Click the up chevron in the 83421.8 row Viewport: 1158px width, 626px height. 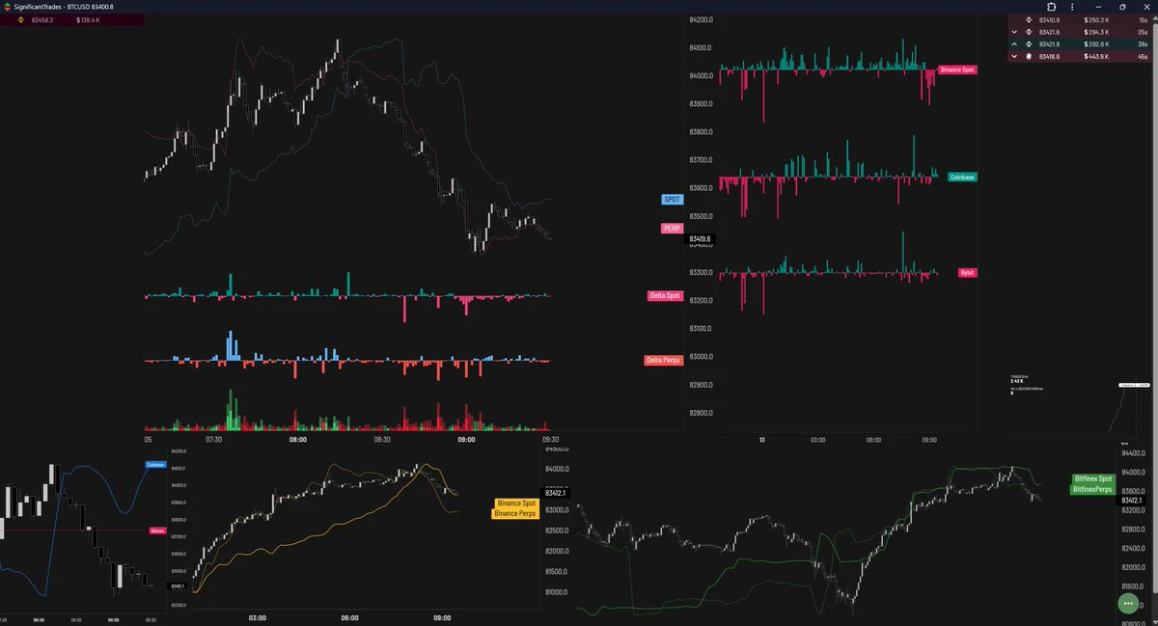1014,44
